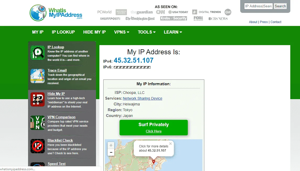Image resolution: width=300 pixels, height=171 pixels.
Task: Click the USA Today logo
Action: pos(178,12)
